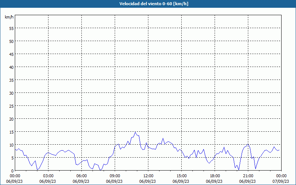Click the '09:00' time axis label
This screenshot has width=296, height=185.
tap(115, 176)
